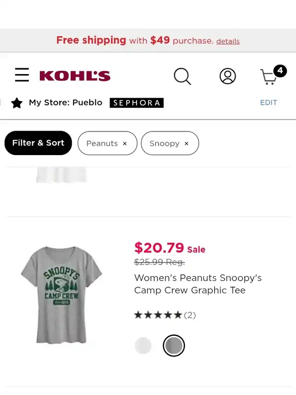Screen dimensions: 296x395
Task: Click the free shipping promo banner
Action: point(134,40)
